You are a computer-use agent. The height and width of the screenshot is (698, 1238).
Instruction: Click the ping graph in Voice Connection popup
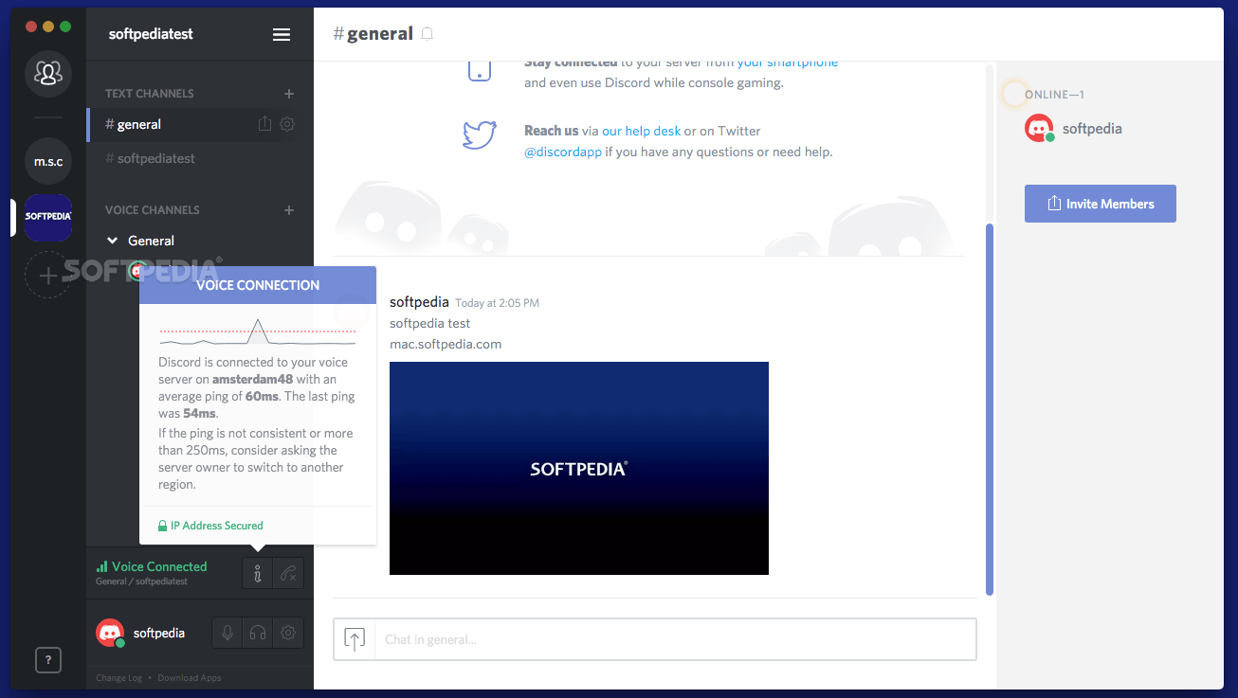(258, 332)
